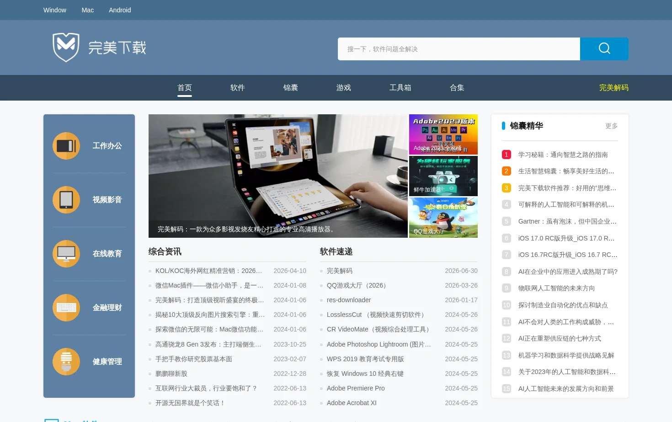Screen dimensions: 672x422
Task: Open iOS 16.7RC版升级 article
Action: pos(568,255)
